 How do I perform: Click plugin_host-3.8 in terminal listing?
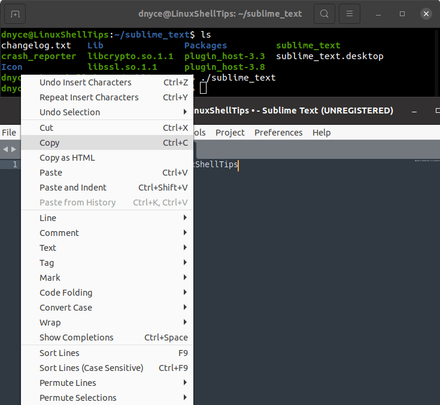click(224, 67)
